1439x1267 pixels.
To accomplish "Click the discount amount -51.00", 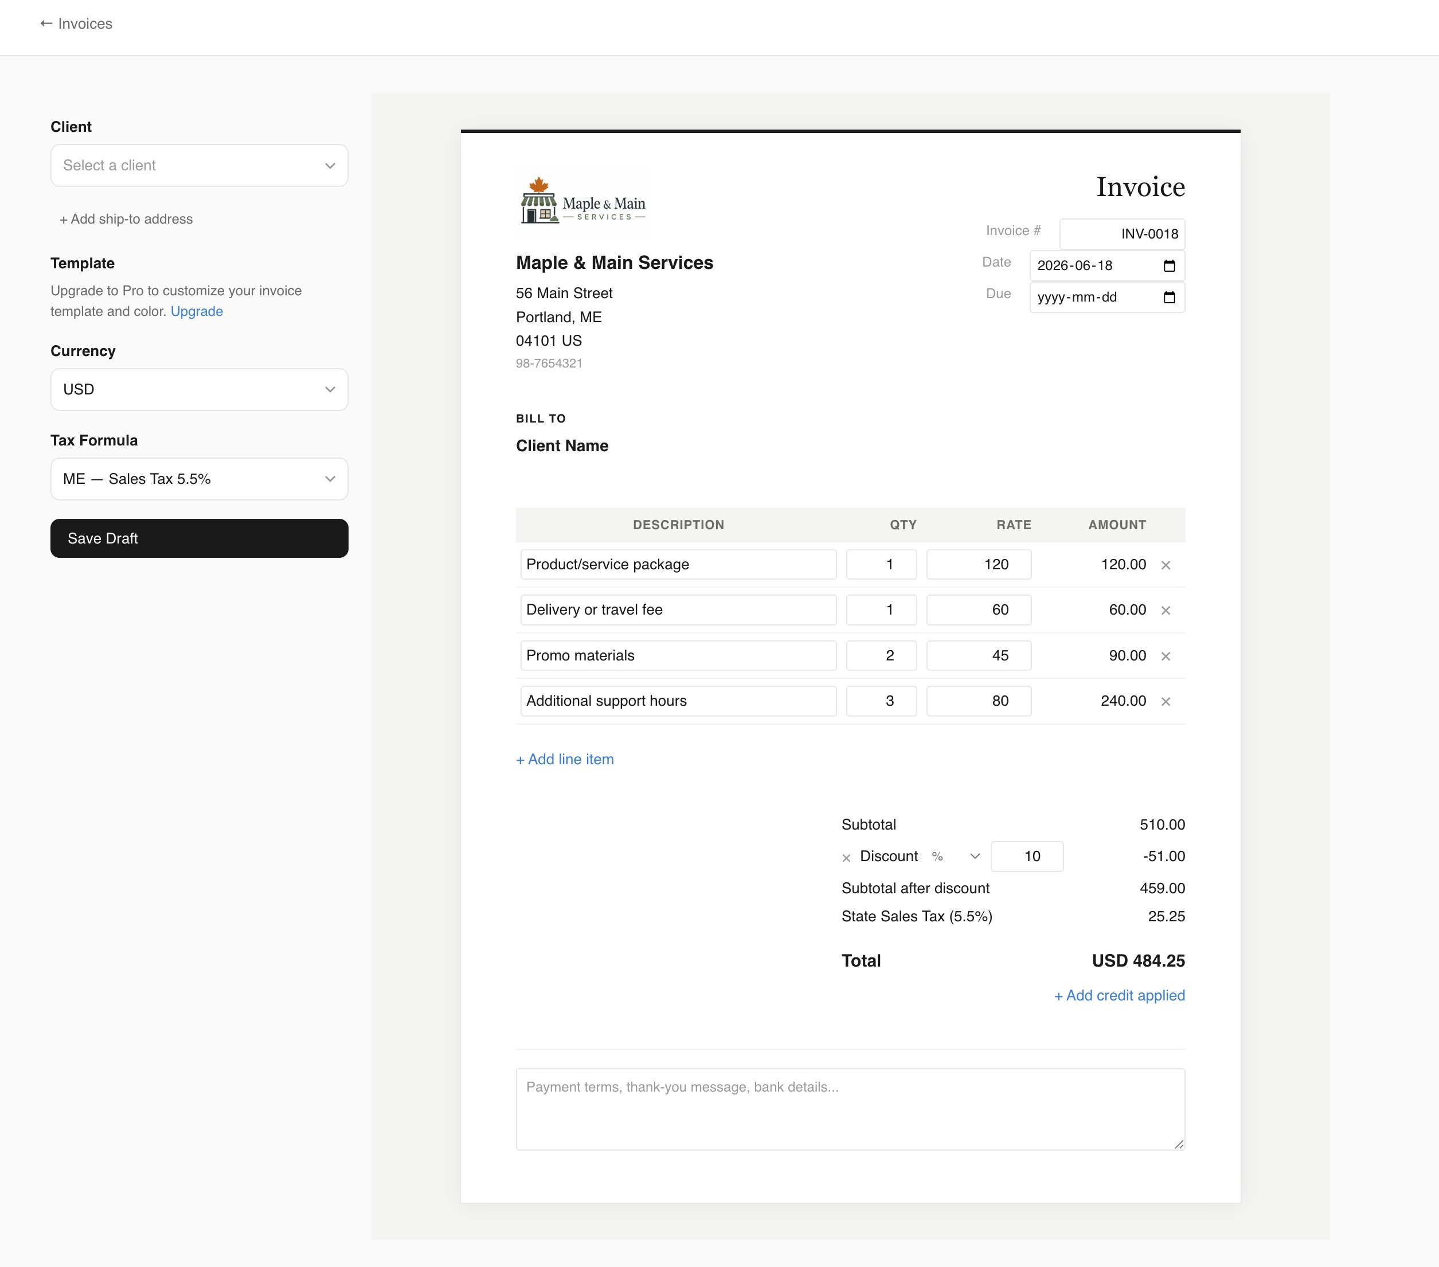I will 1164,857.
